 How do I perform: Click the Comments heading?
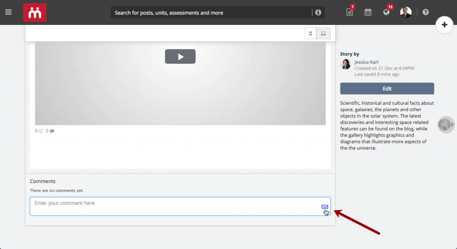pyautogui.click(x=42, y=181)
